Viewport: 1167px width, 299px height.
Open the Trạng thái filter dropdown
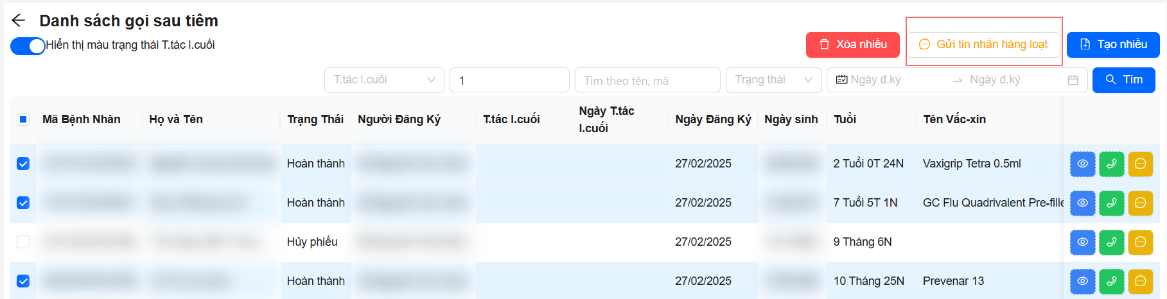click(773, 80)
